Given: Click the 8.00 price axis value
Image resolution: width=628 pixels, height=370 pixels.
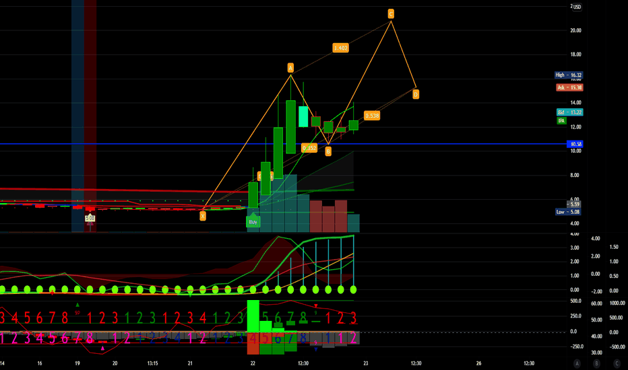Looking at the screenshot, I should tap(574, 175).
